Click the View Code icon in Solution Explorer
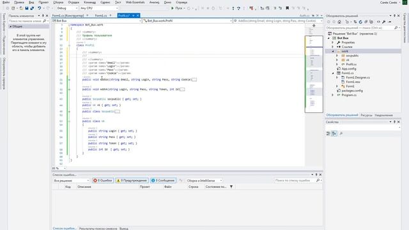Screen dimensions: 409x230 click(378, 22)
